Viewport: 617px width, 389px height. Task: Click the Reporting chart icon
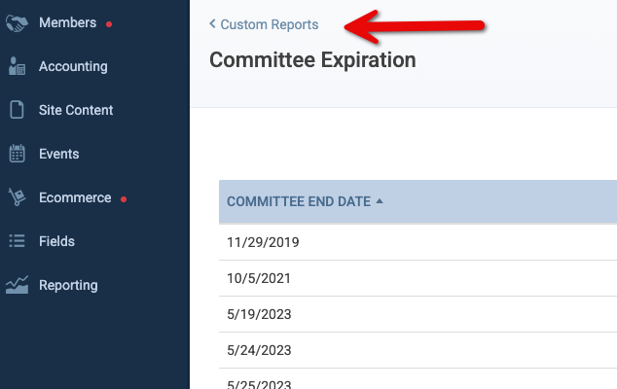click(x=17, y=285)
